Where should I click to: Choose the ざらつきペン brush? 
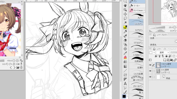[x=136, y=84]
